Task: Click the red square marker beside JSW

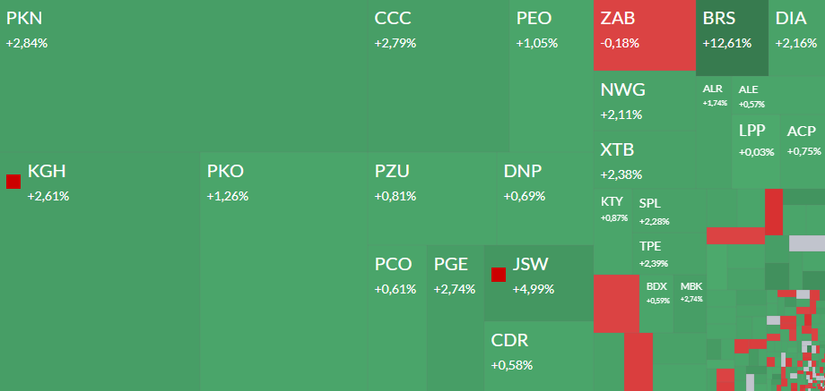Action: 499,275
